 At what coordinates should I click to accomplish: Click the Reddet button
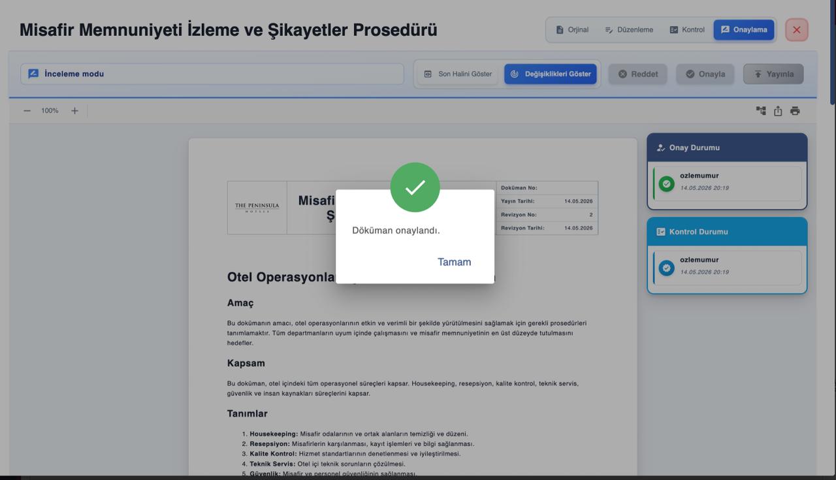click(638, 74)
